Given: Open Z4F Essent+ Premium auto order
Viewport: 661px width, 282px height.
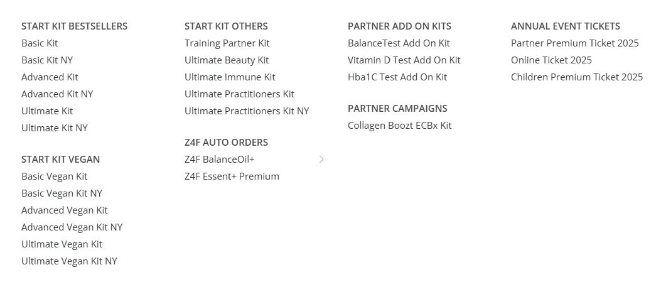Looking at the screenshot, I should [232, 176].
